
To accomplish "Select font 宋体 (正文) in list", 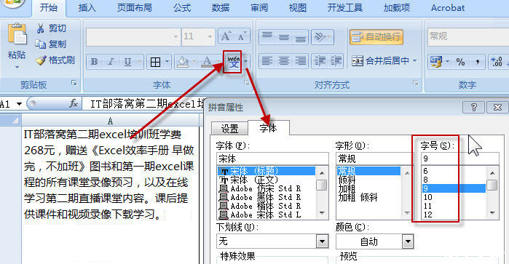I will pos(267,180).
